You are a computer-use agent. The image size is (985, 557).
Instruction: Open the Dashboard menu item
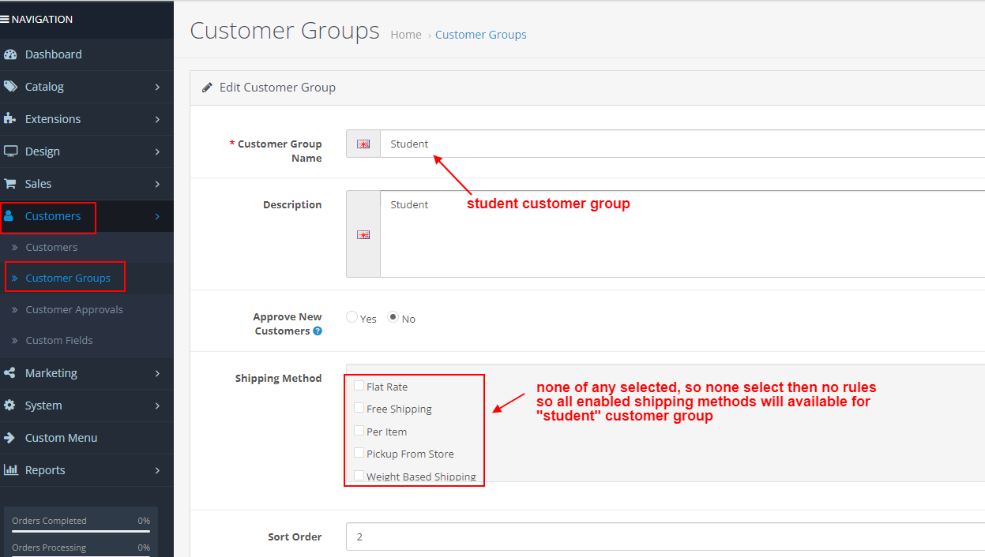pos(87,54)
